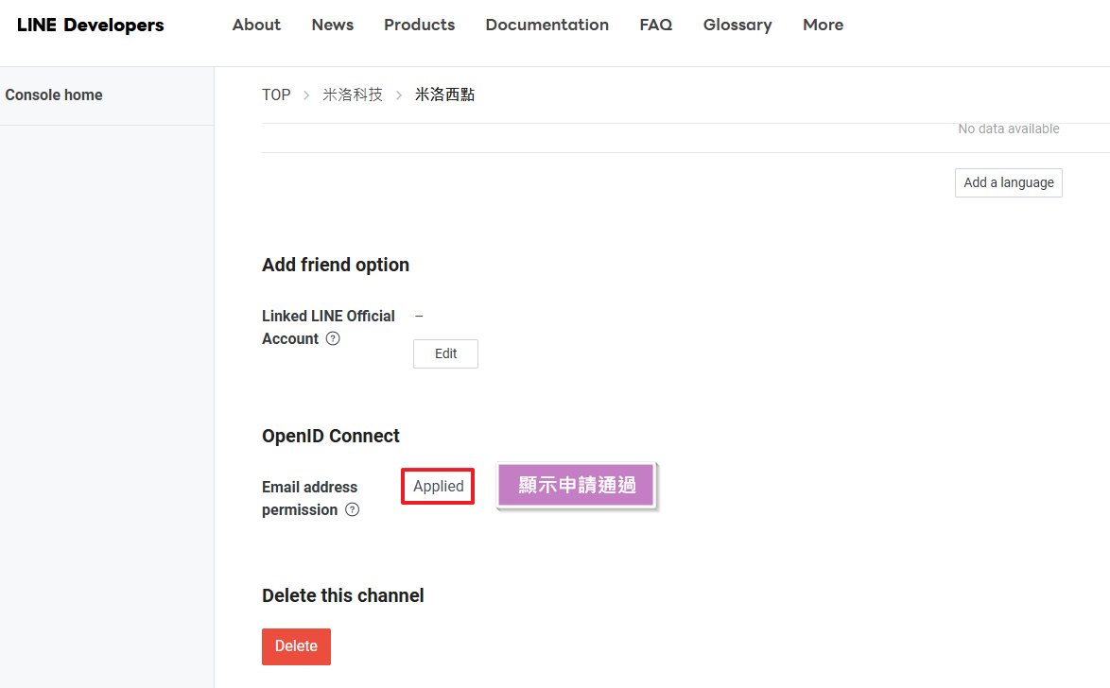Open Console home in the sidebar
The width and height of the screenshot is (1110, 688).
[x=54, y=95]
